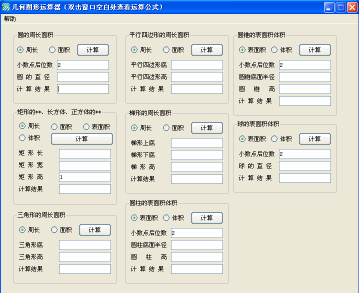359x293 pixels.
Task: Click the 圆锥高 input field
Action: 305,89
